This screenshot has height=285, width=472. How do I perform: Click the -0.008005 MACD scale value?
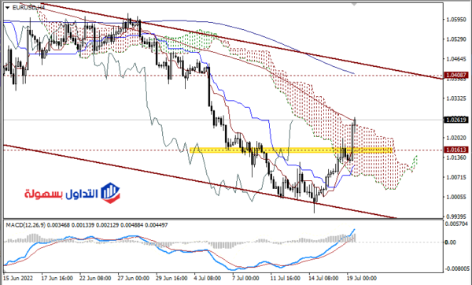click(457, 268)
